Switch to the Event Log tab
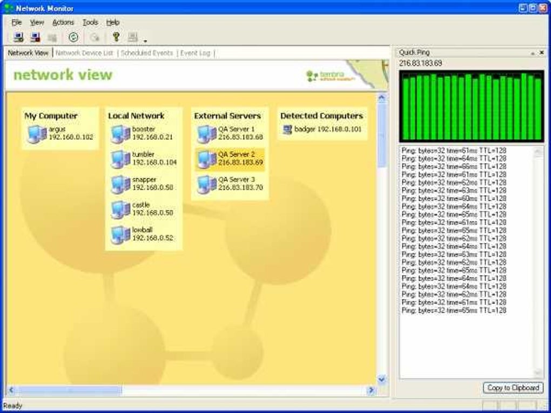The height and width of the screenshot is (413, 551). pyautogui.click(x=196, y=53)
